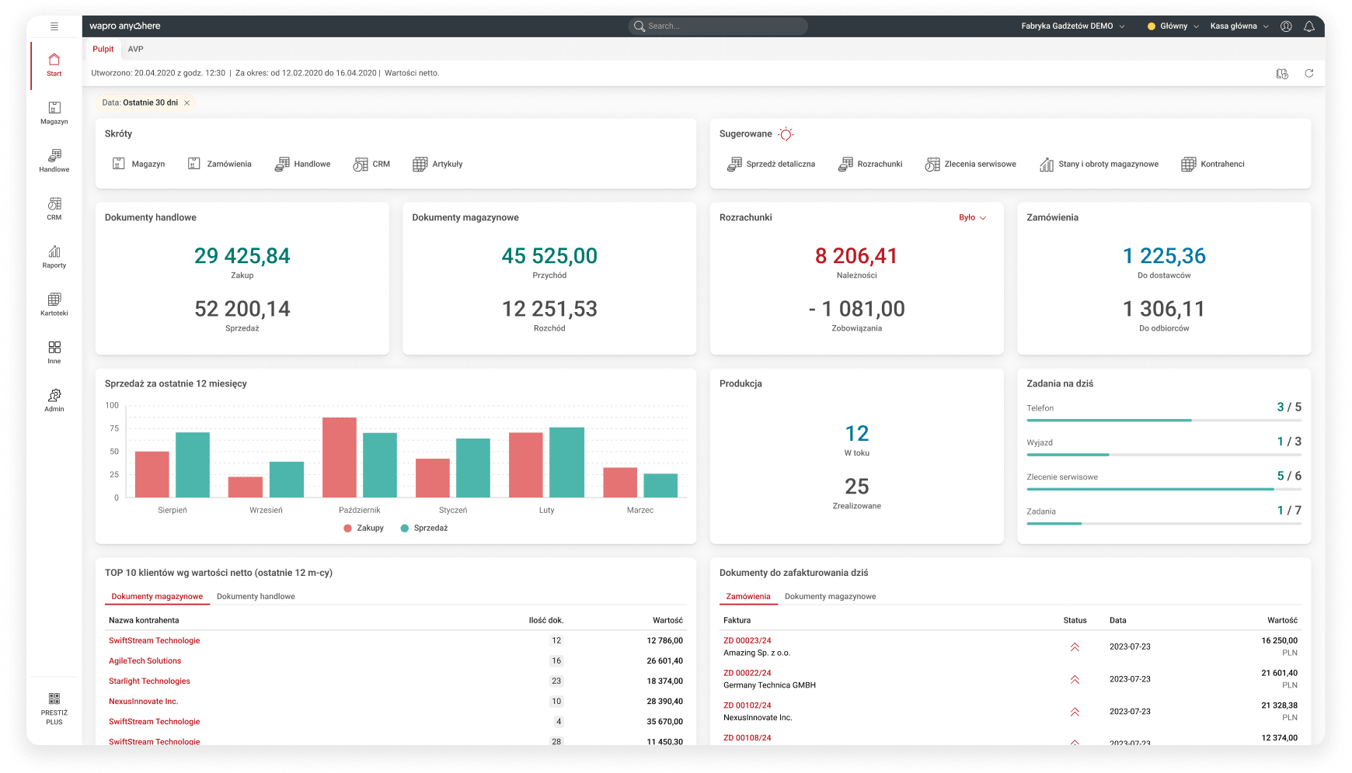Switch to the AVP tab

coord(135,49)
